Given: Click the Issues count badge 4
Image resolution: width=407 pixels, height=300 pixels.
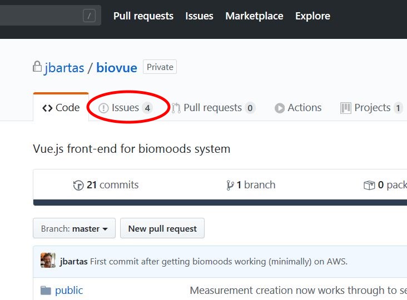Looking at the screenshot, I should [147, 108].
